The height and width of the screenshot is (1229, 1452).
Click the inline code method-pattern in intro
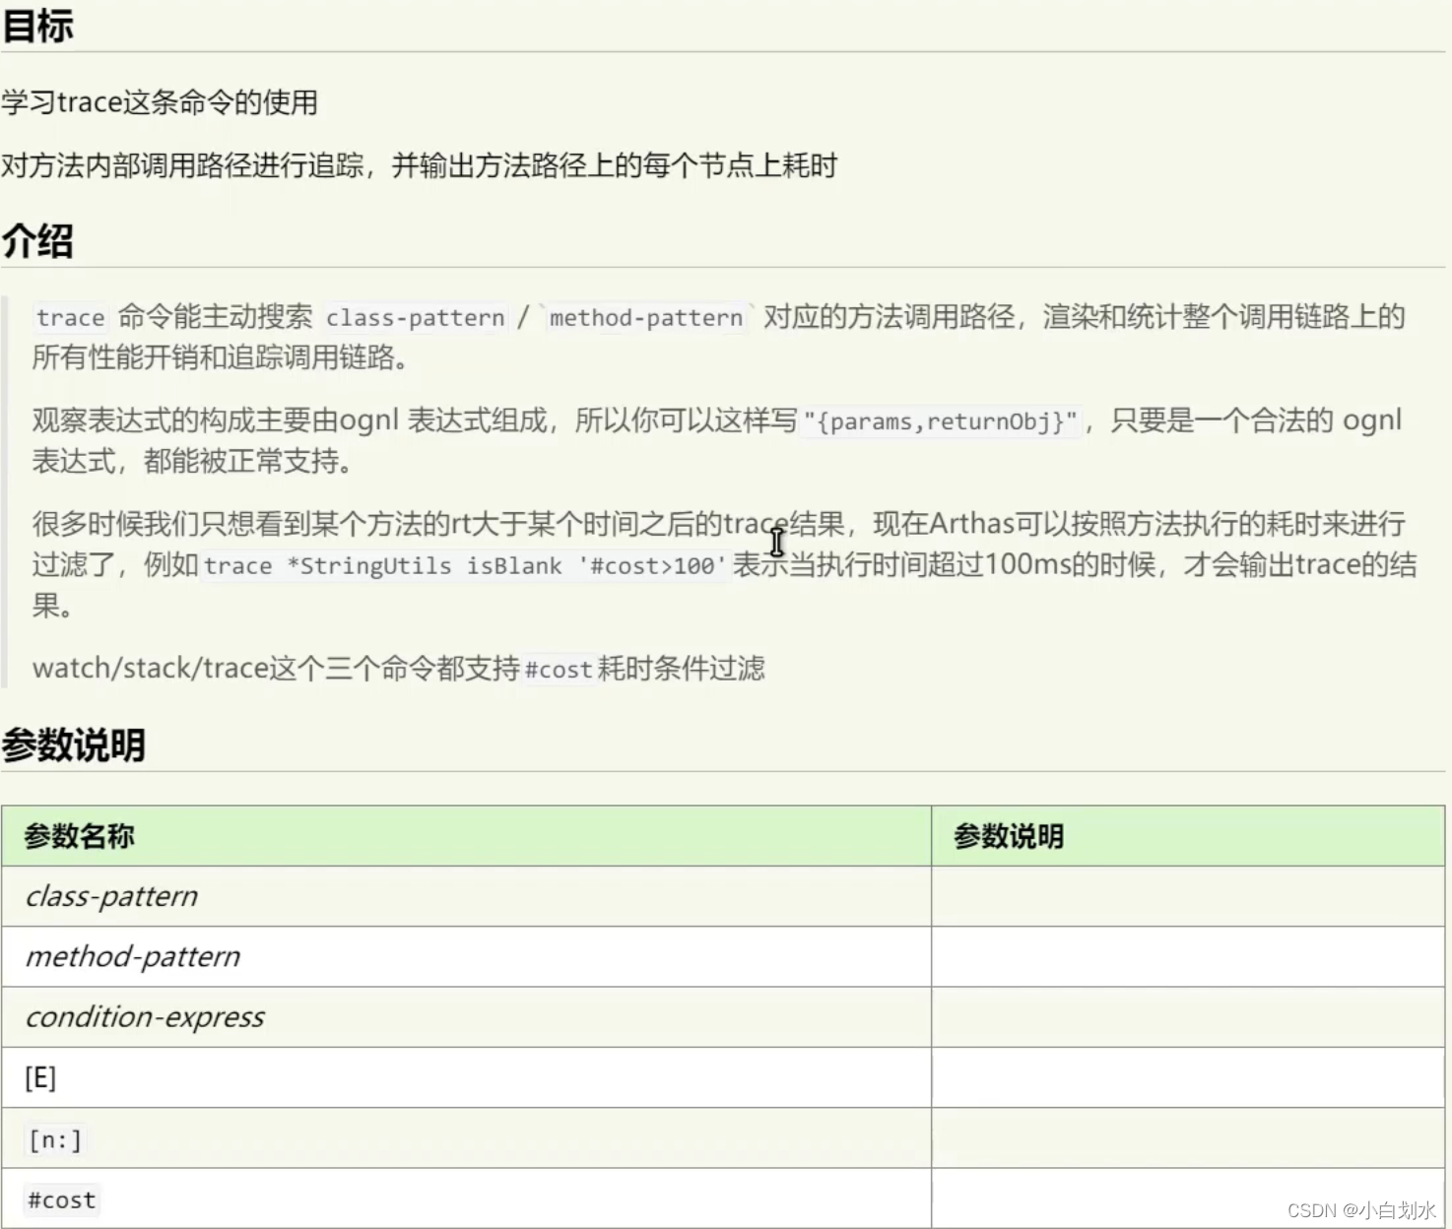coord(646,318)
